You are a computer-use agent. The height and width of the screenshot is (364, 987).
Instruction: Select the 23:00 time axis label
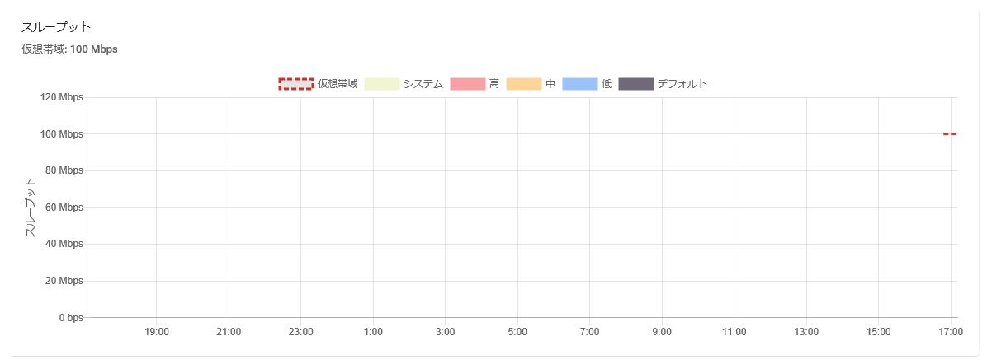click(301, 331)
